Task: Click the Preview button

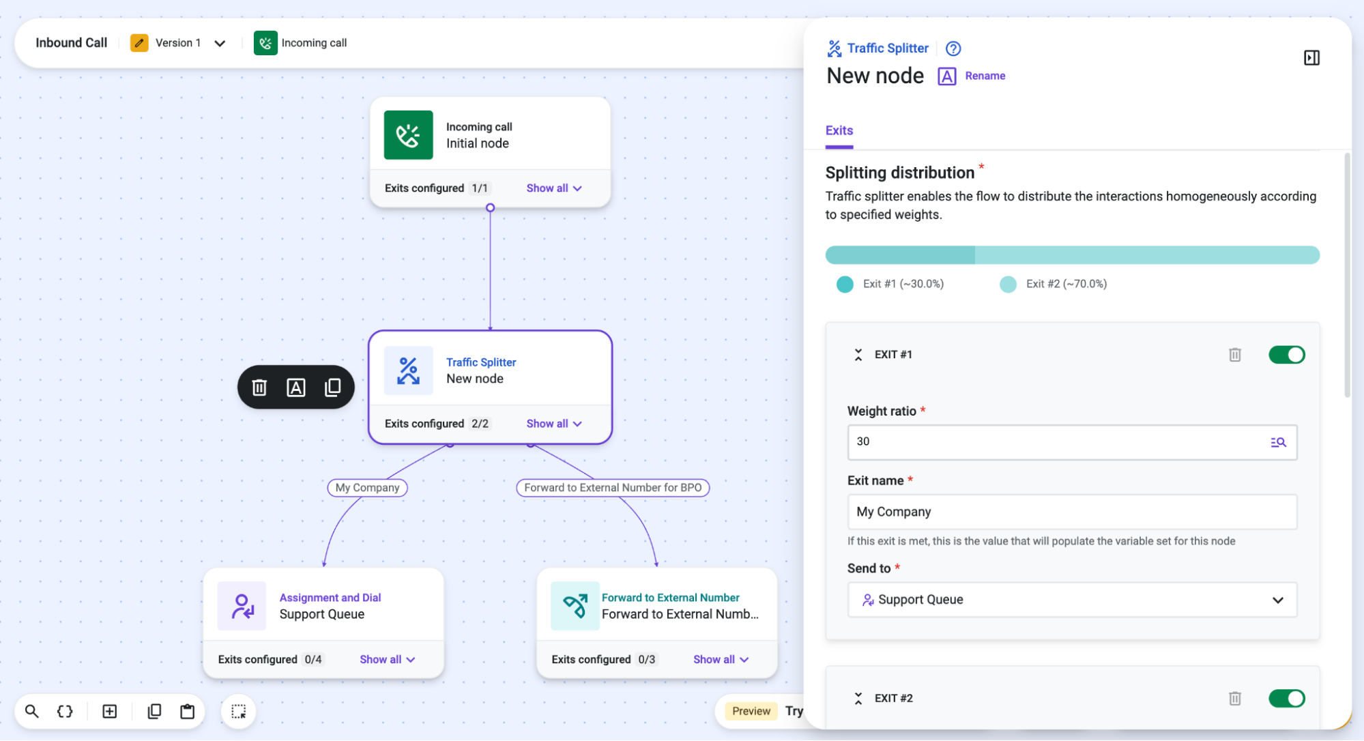Action: [751, 711]
